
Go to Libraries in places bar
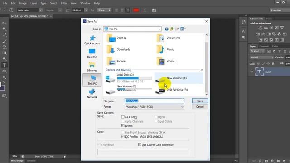tap(92, 67)
